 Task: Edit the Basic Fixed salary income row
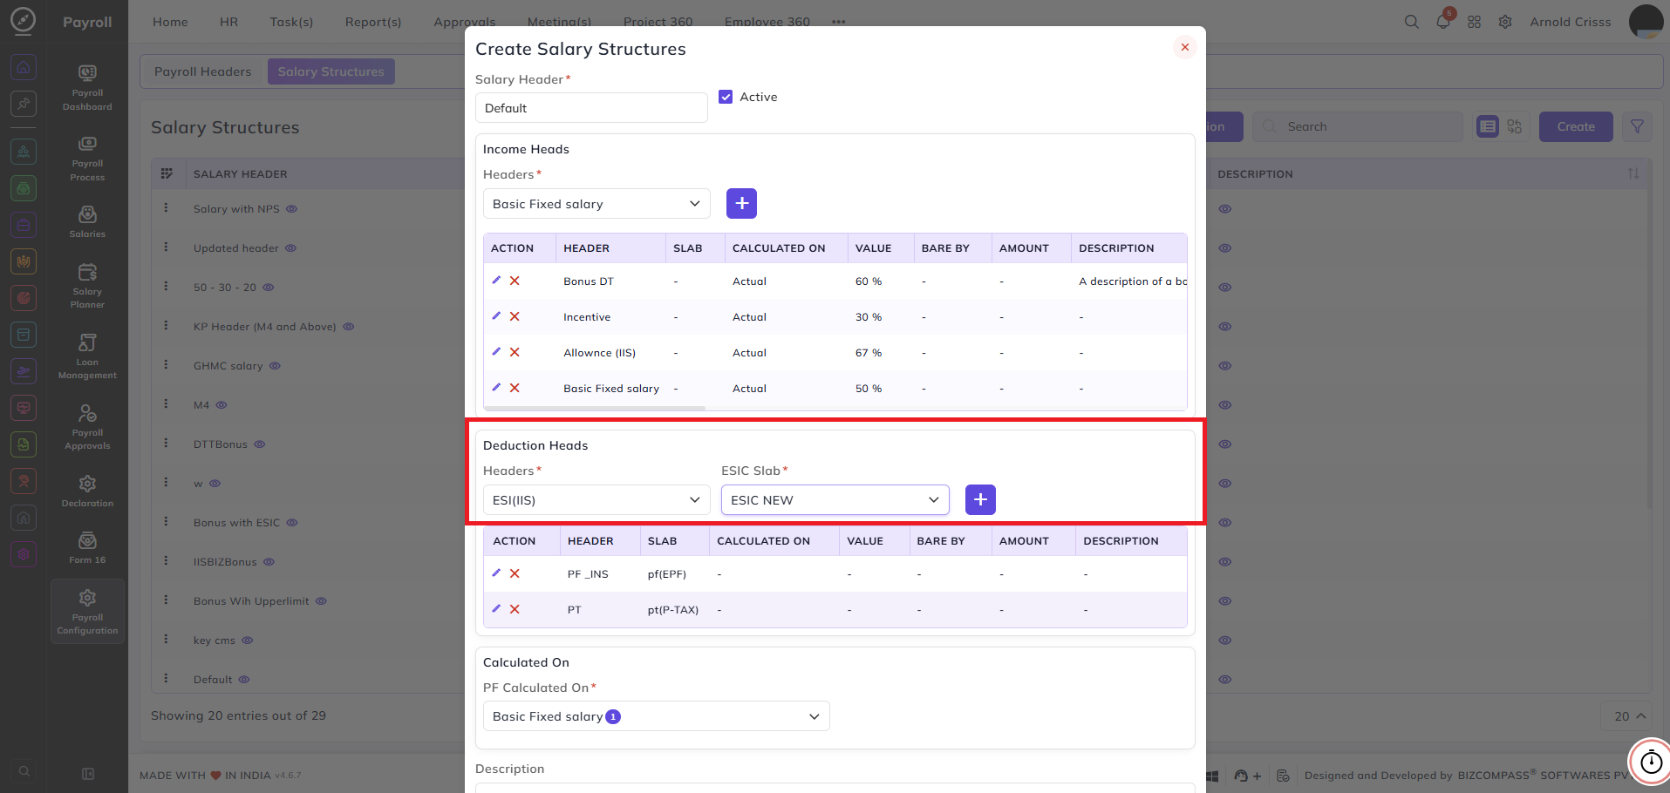pyautogui.click(x=496, y=388)
